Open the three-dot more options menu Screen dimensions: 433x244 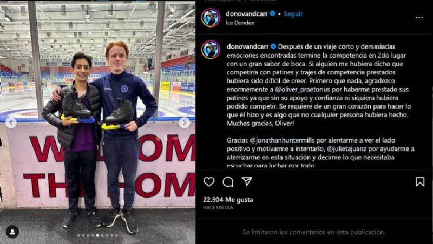[419, 18]
